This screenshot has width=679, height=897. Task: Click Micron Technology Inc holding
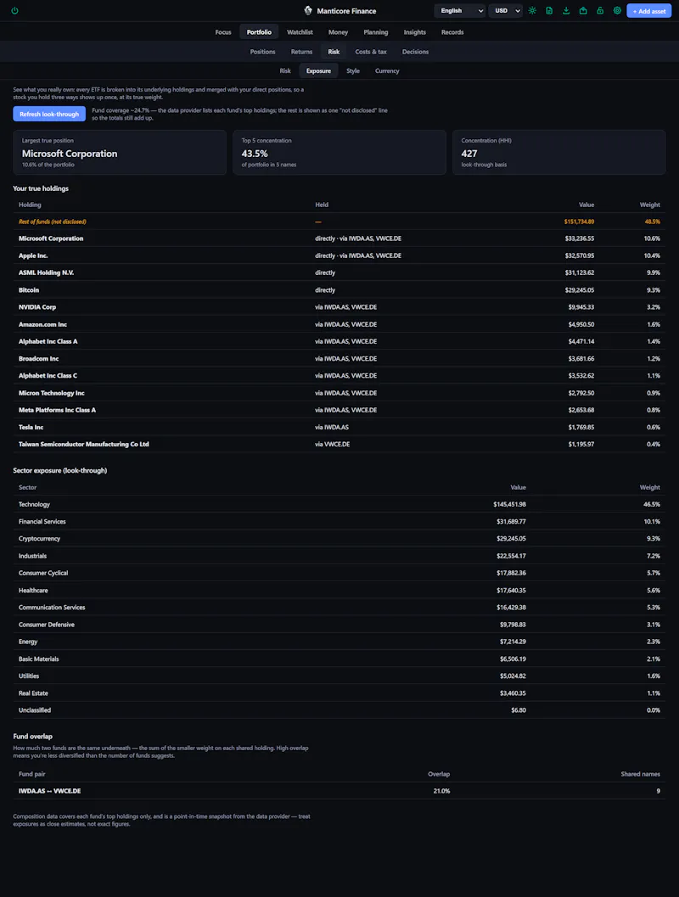[52, 393]
